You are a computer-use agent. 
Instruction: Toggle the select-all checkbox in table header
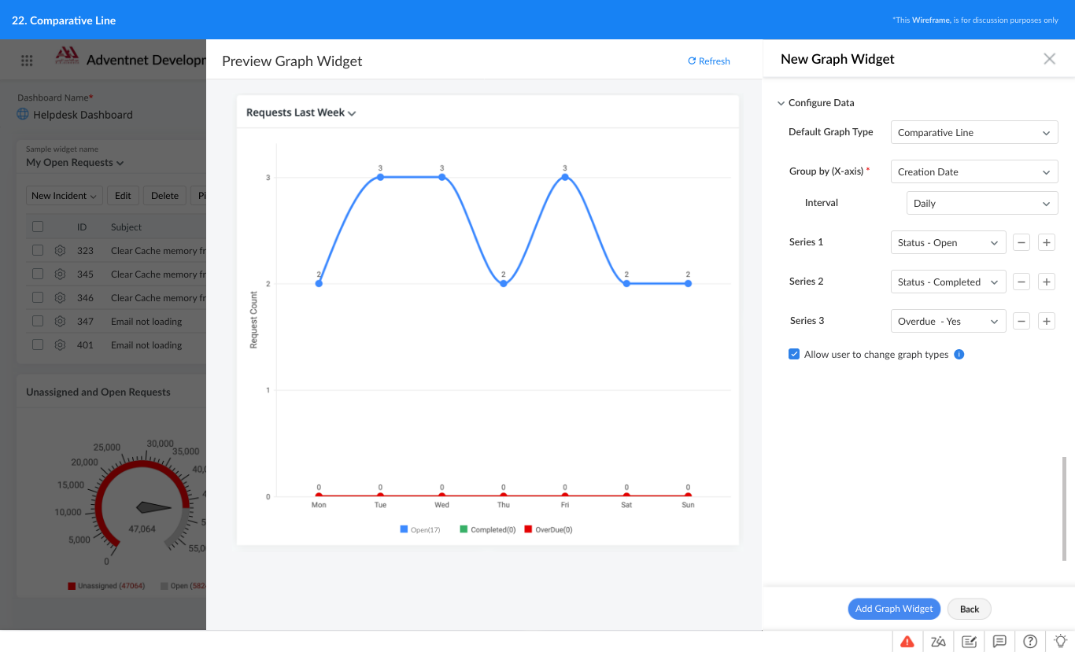38,227
